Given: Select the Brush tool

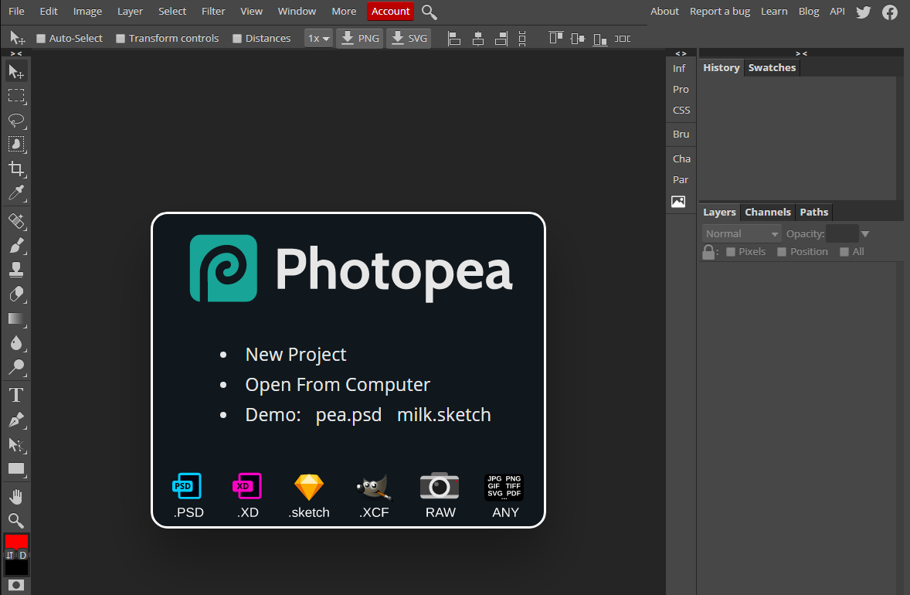Looking at the screenshot, I should click(x=16, y=246).
